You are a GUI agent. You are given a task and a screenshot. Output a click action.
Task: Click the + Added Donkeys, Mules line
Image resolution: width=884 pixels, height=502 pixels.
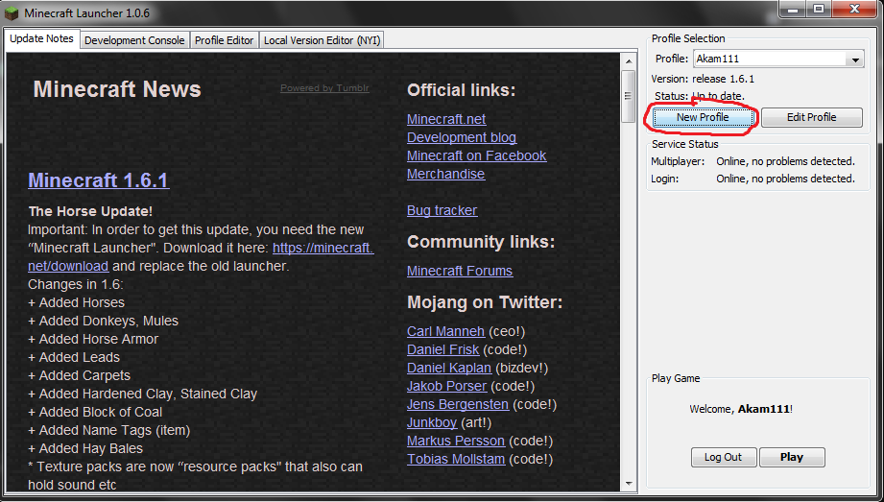103,321
